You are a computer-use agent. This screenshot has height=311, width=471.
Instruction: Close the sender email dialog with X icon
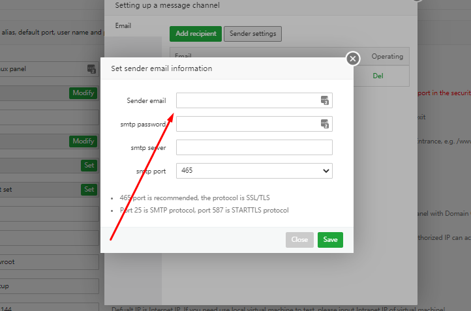click(x=353, y=59)
